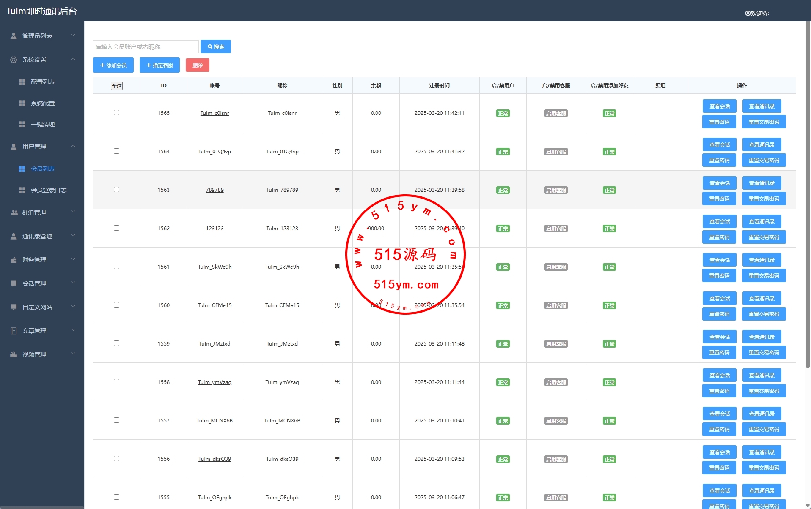Click the video management camera icon

coord(14,354)
